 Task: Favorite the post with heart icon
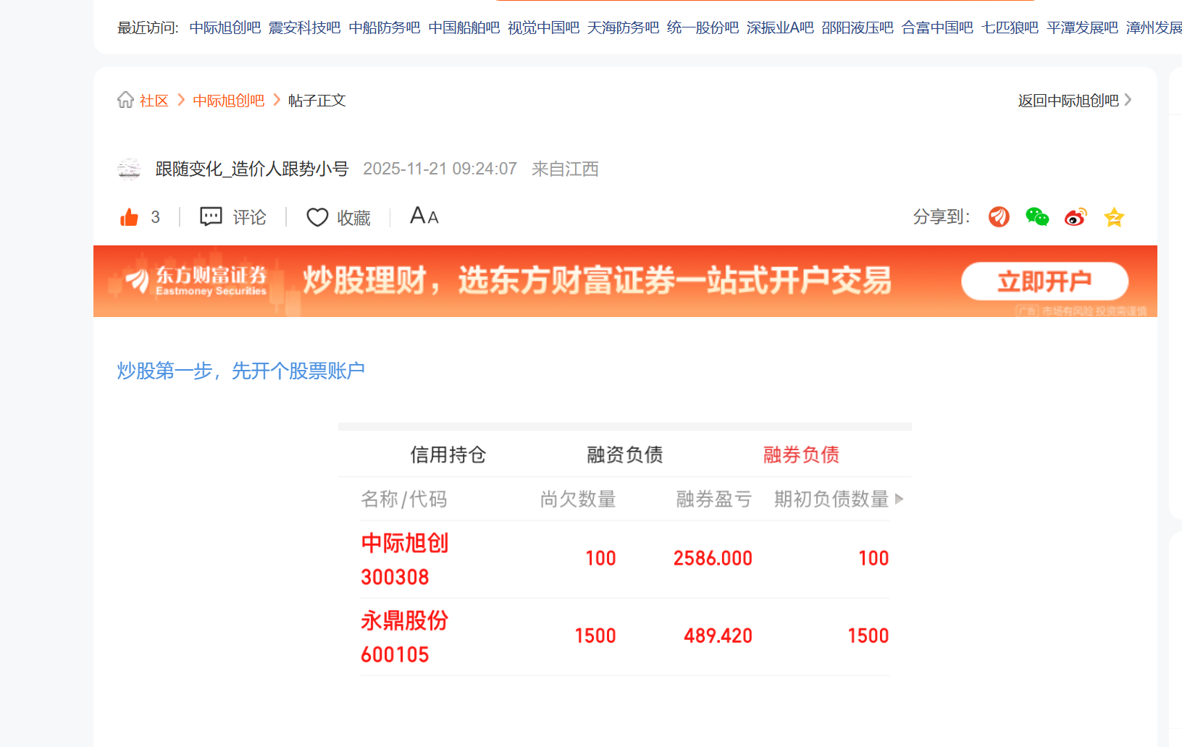click(x=317, y=217)
